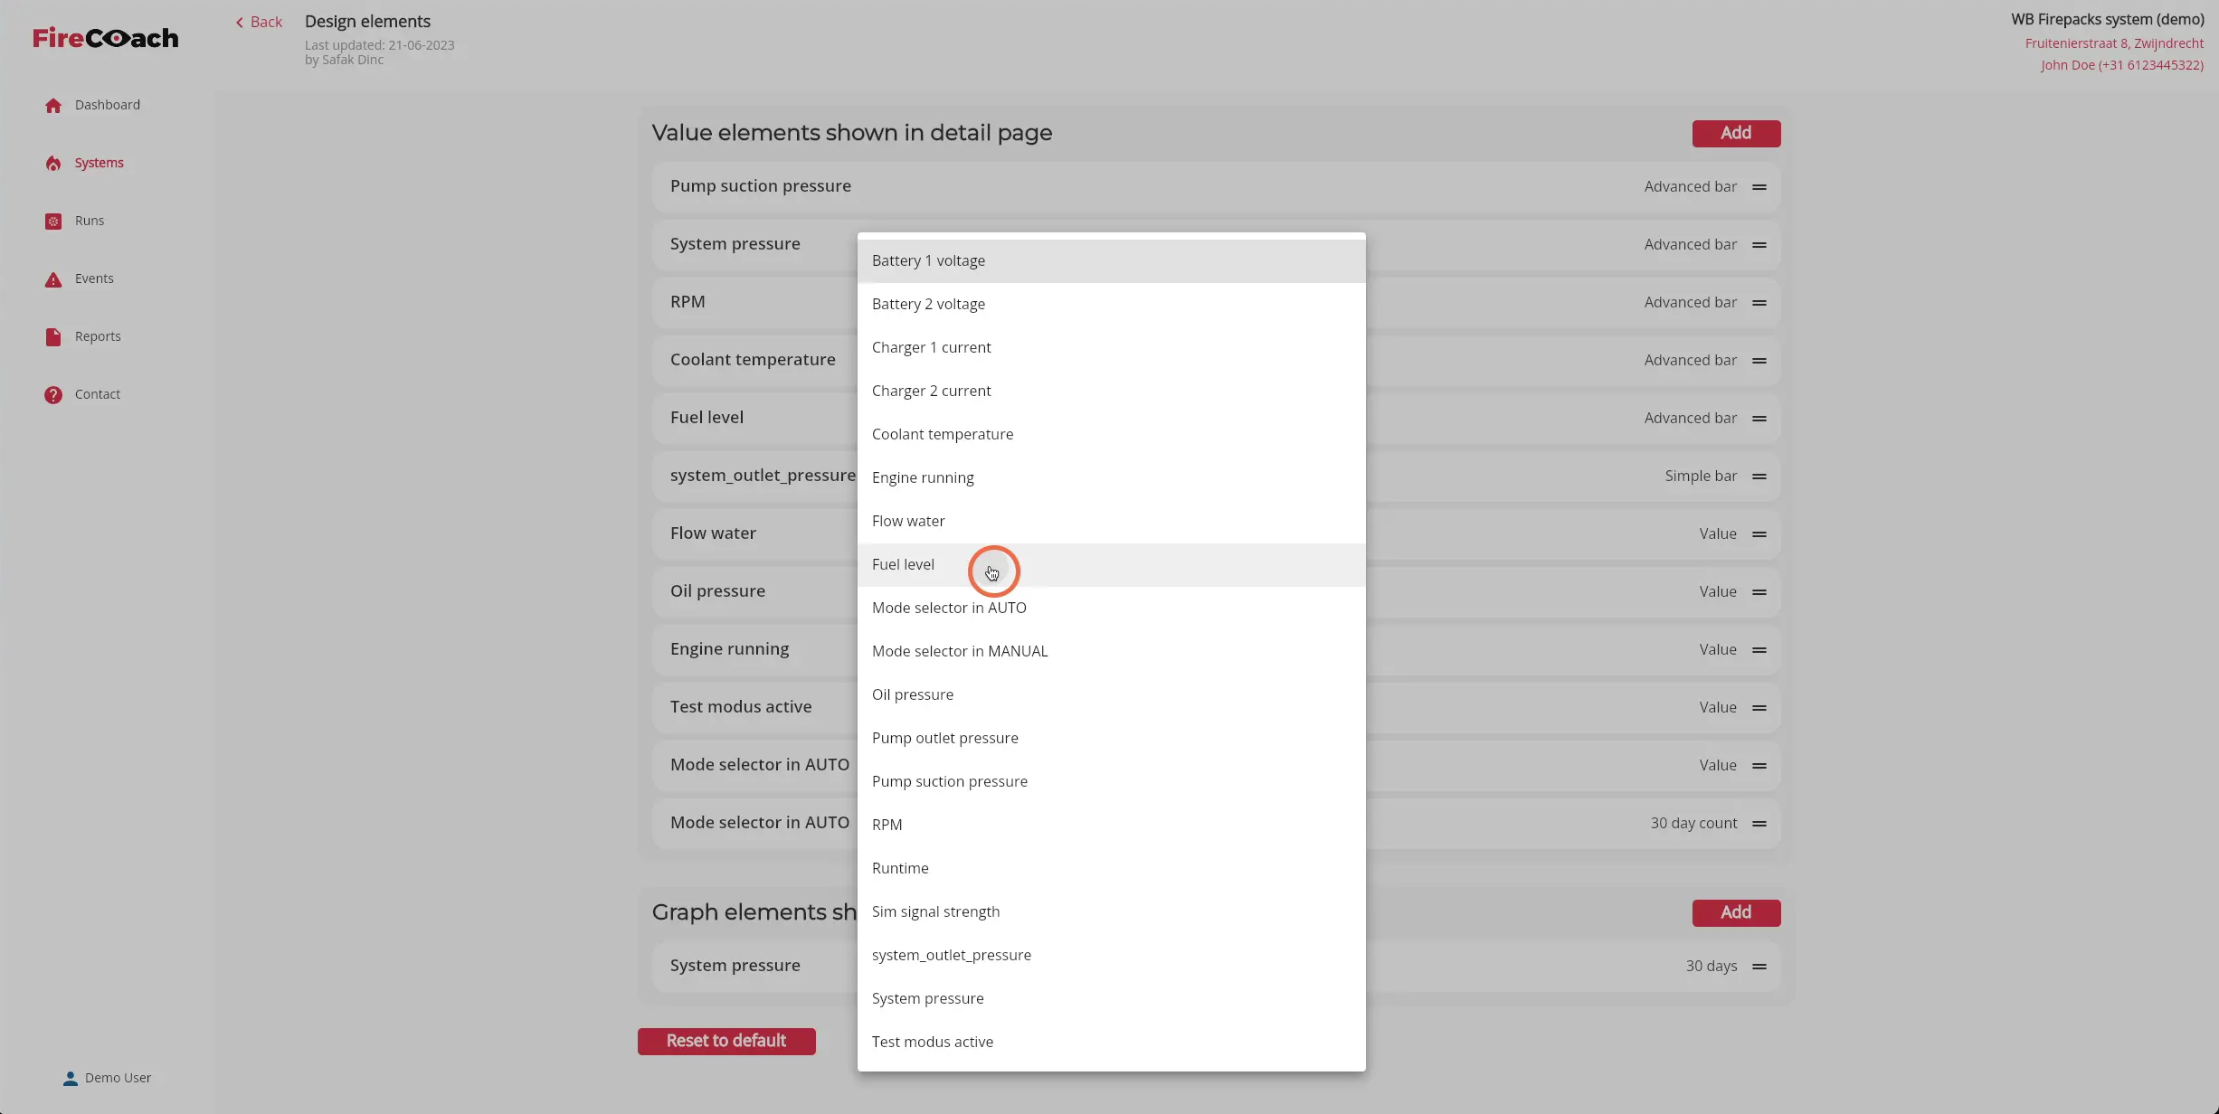Click the Runs icon in sidebar
The width and height of the screenshot is (2219, 1114).
53,222
